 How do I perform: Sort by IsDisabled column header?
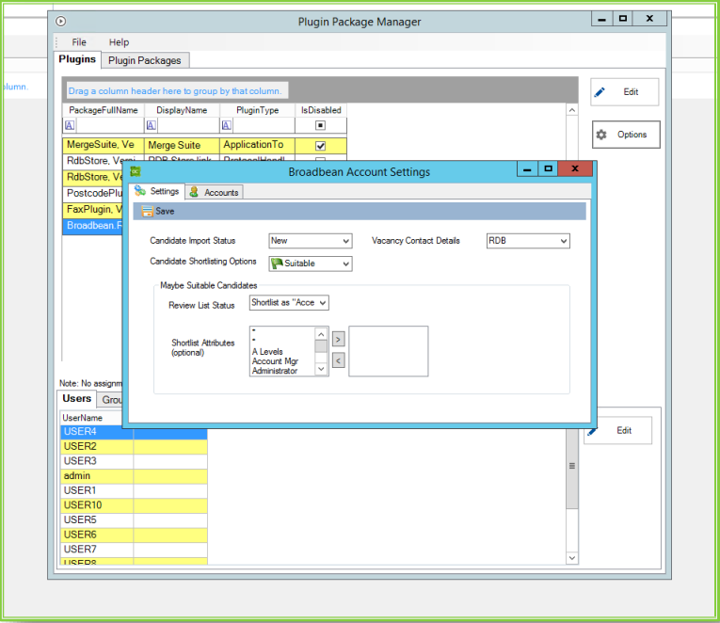321,110
